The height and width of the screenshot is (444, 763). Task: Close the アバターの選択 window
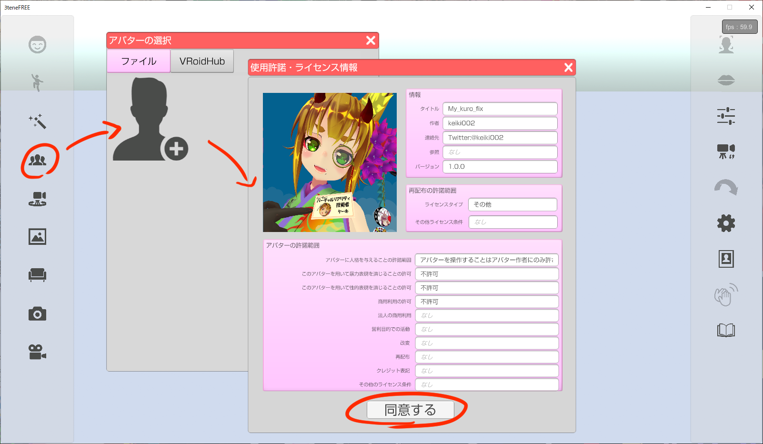pyautogui.click(x=371, y=40)
